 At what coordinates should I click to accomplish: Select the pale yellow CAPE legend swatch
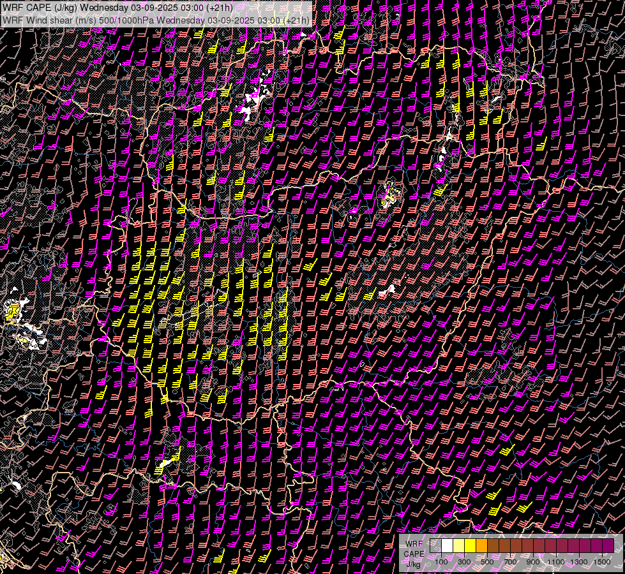pyautogui.click(x=458, y=545)
